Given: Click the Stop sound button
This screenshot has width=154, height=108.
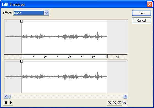Looking at the screenshot, I should [6, 103].
